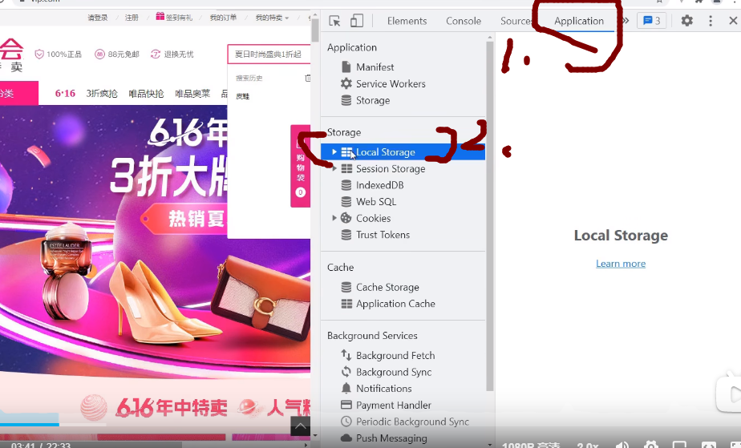Choose the 皮鞋 search history entry
Viewport: 741px width, 448px height.
242,96
